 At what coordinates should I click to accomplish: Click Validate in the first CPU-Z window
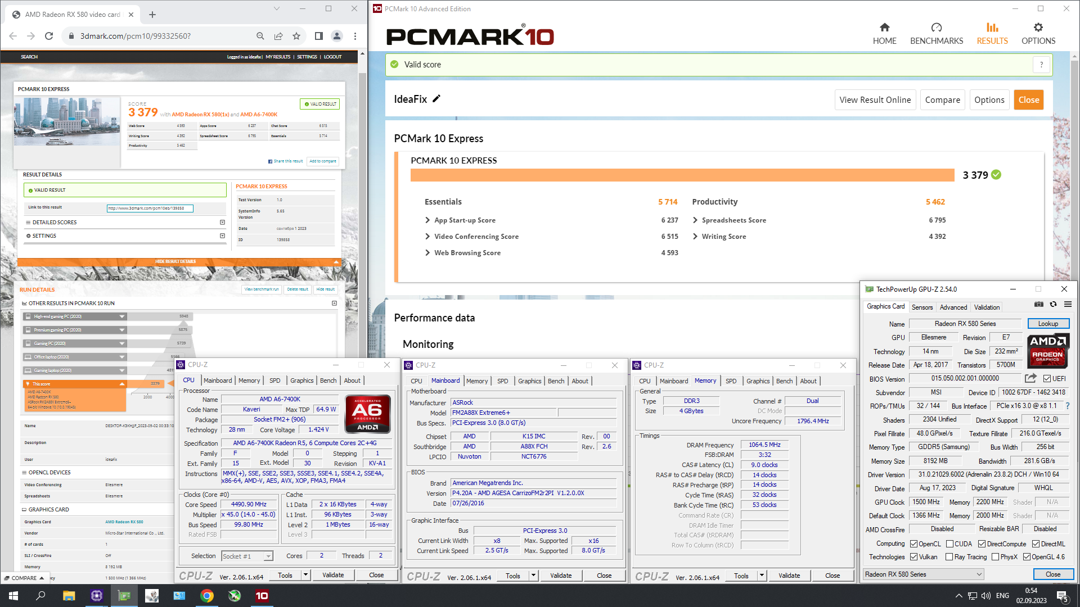pos(333,575)
